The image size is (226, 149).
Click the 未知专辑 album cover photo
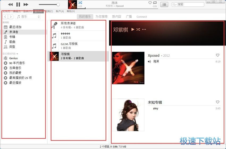point(128,115)
